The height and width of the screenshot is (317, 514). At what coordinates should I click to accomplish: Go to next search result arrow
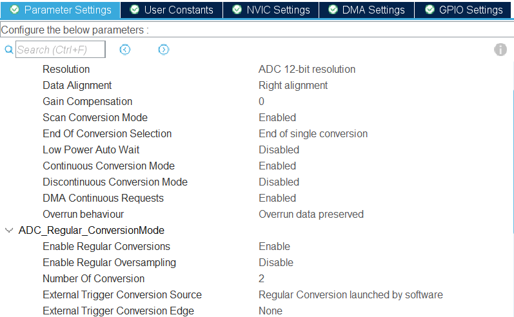tap(164, 50)
